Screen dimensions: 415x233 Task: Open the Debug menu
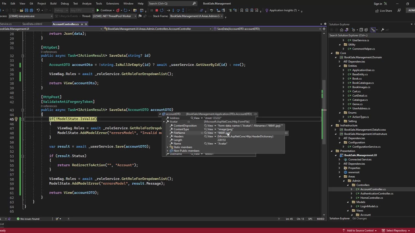coord(65,4)
